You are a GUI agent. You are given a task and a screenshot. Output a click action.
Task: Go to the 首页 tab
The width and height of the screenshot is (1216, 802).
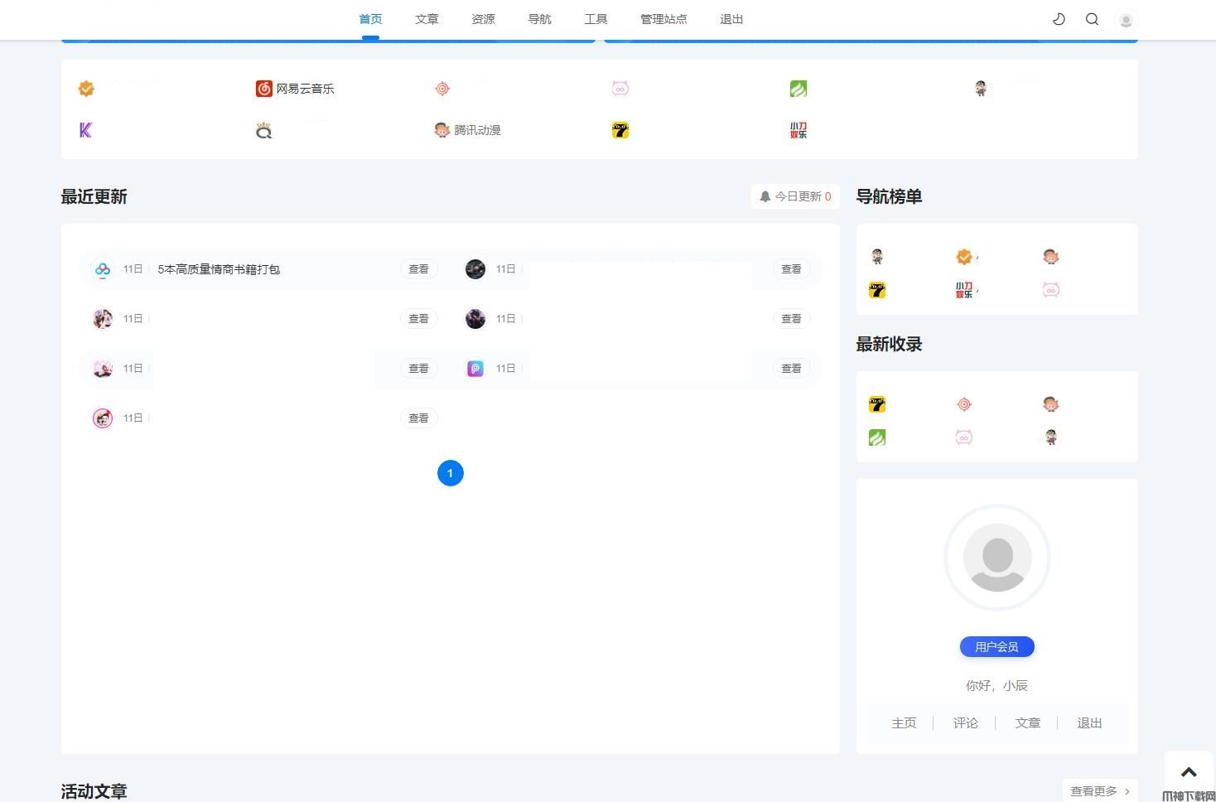(x=370, y=19)
